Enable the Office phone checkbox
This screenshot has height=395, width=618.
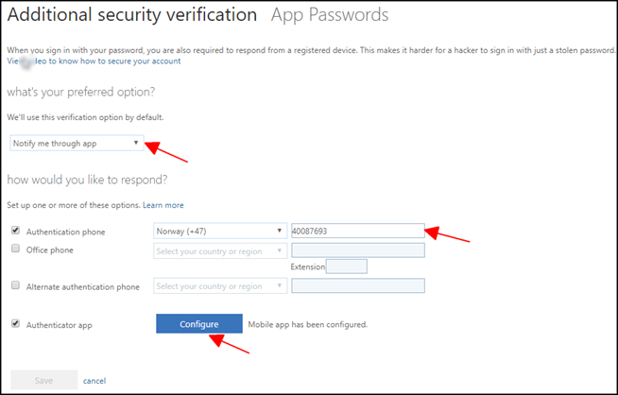point(15,249)
